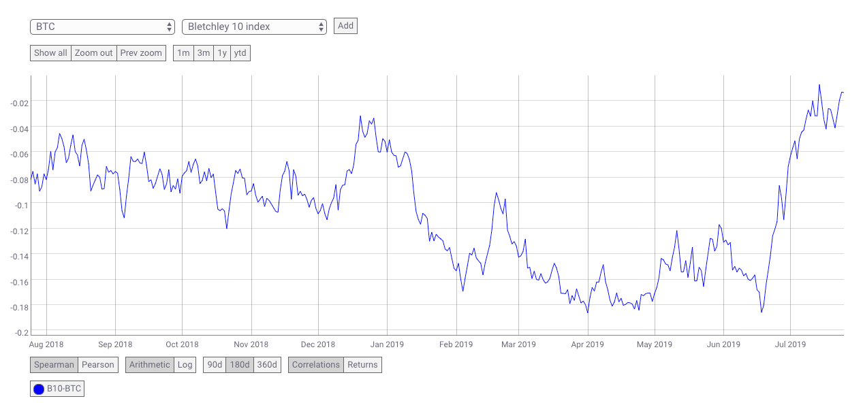Click the Aug 2018 axis label
863x403 pixels.
[46, 344]
